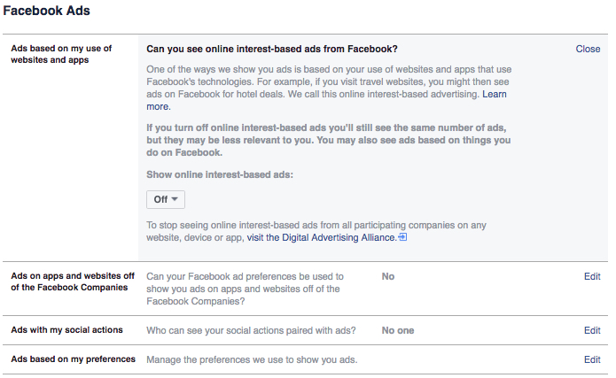616x378 pixels.
Task: Click the 'No one' value
Action: coord(398,330)
